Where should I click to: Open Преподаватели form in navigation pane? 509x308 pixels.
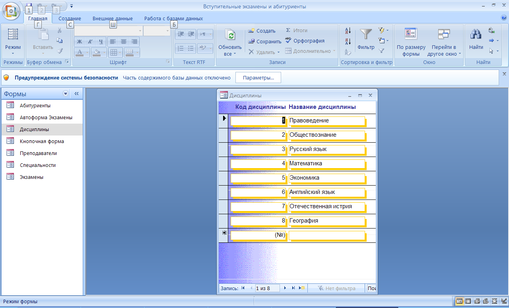pos(42,153)
